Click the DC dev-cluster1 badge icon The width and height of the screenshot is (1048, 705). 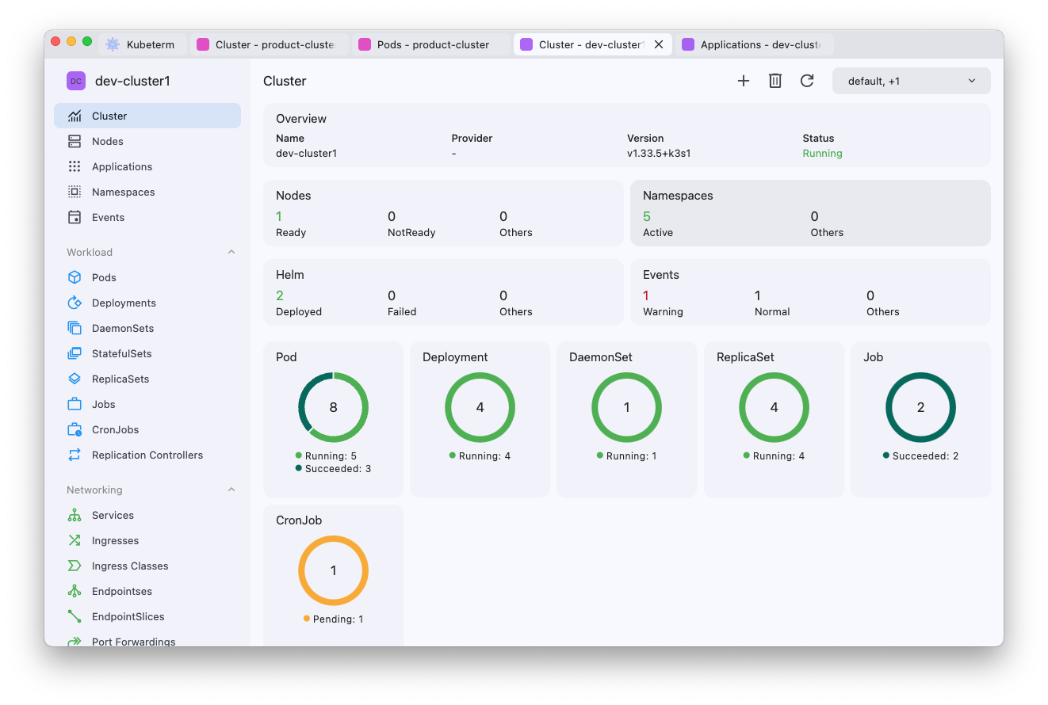pyautogui.click(x=76, y=81)
